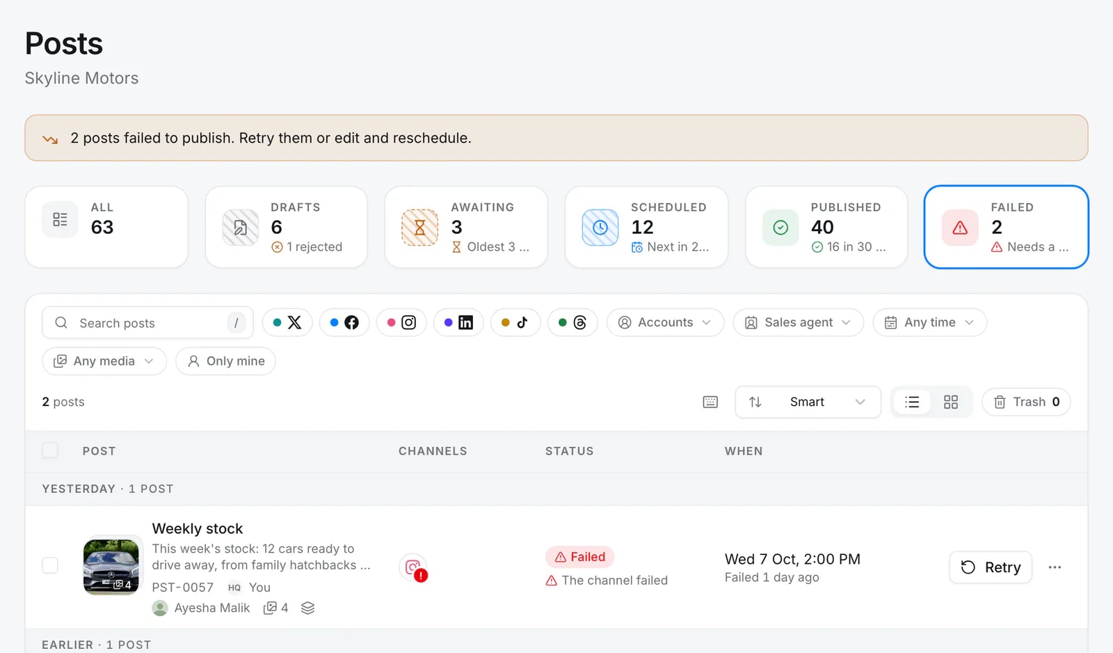Open the Accounts dropdown
1113x653 pixels.
(665, 322)
